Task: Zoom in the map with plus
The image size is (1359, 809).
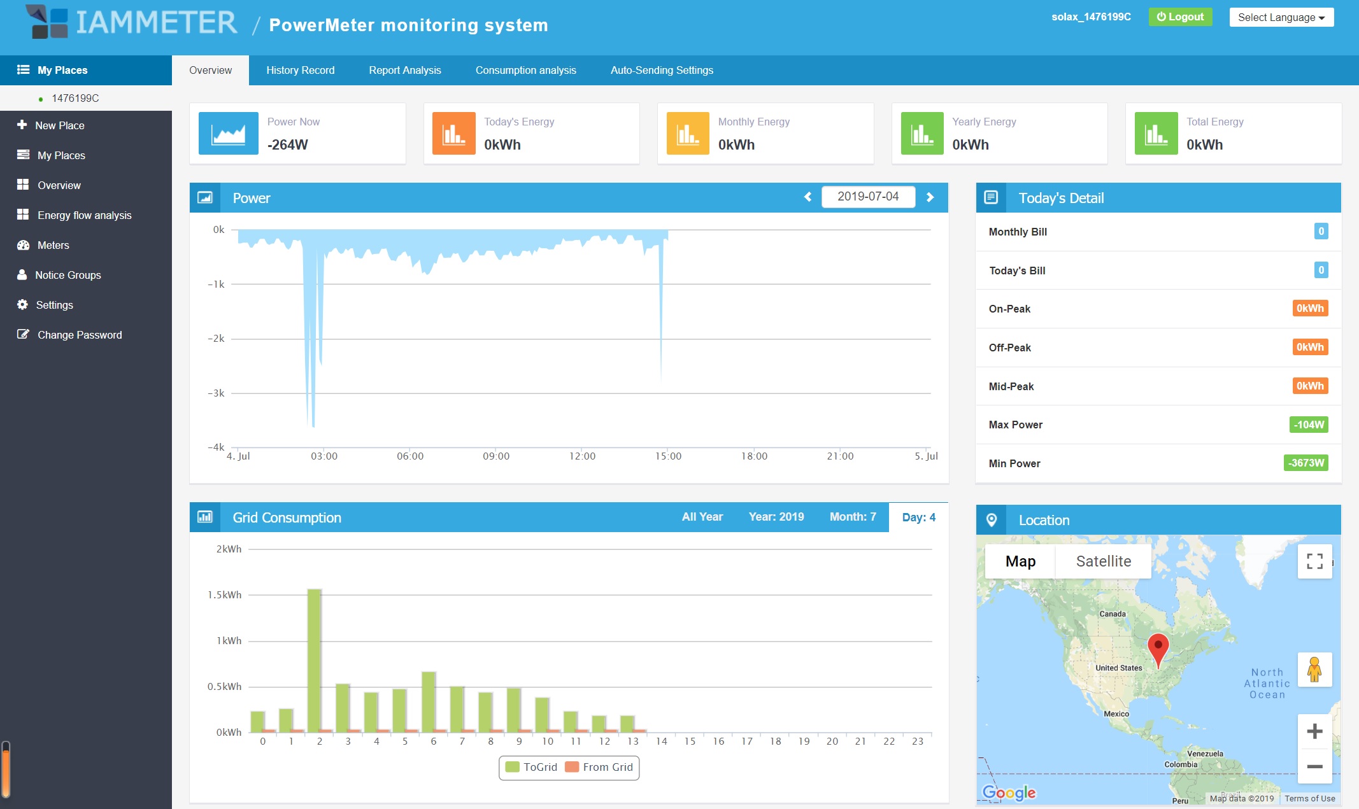Action: (1314, 731)
